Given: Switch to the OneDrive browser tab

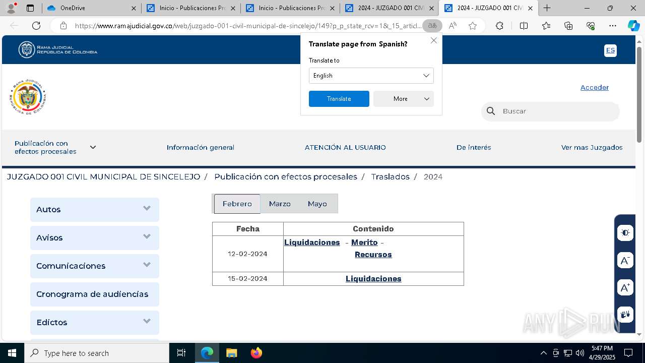Looking at the screenshot, I should [x=91, y=8].
